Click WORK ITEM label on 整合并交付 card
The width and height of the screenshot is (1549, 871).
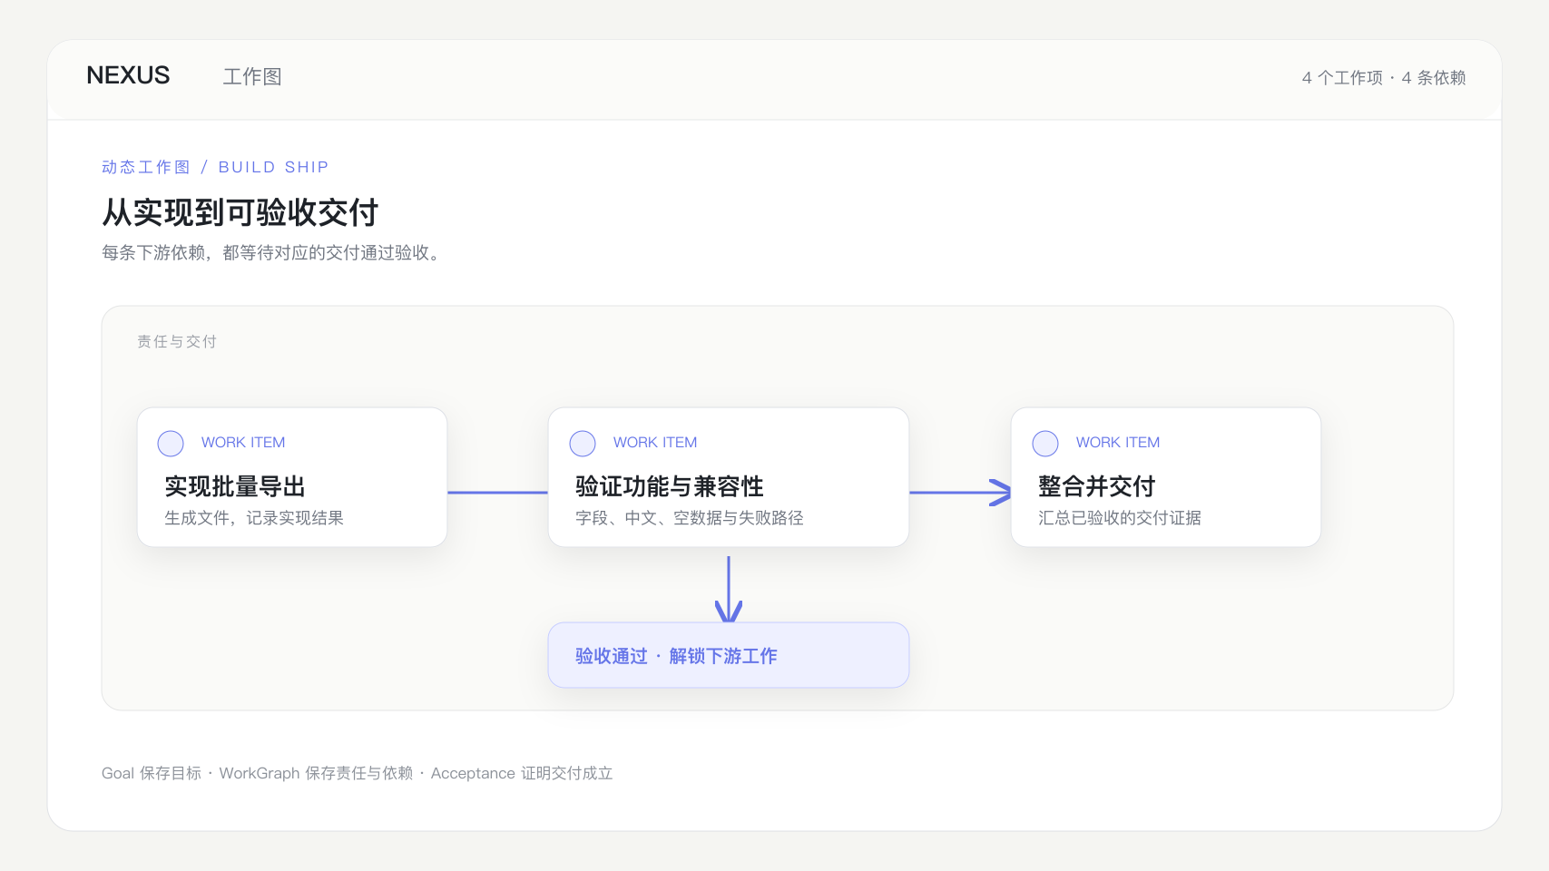[x=1118, y=442]
